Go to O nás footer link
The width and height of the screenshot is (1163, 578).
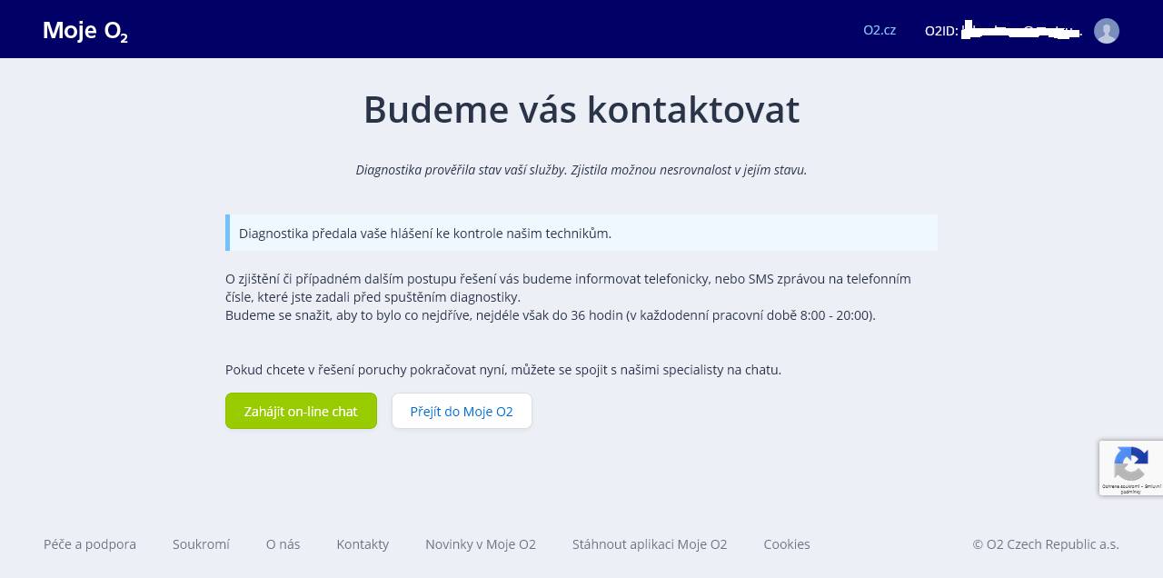click(283, 544)
